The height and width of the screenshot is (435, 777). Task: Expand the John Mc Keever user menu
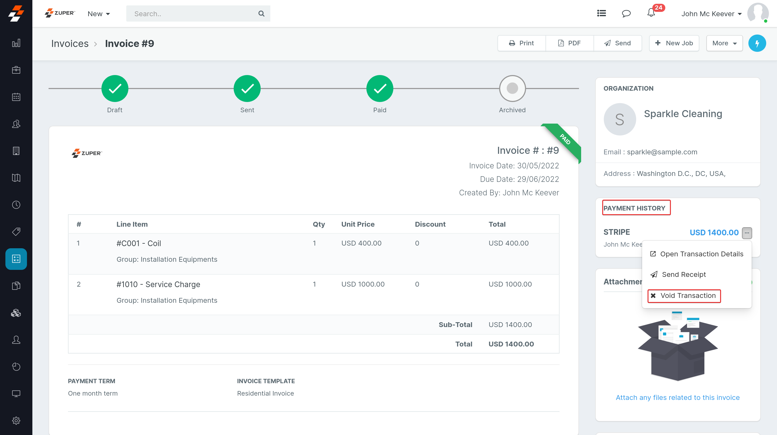[711, 13]
